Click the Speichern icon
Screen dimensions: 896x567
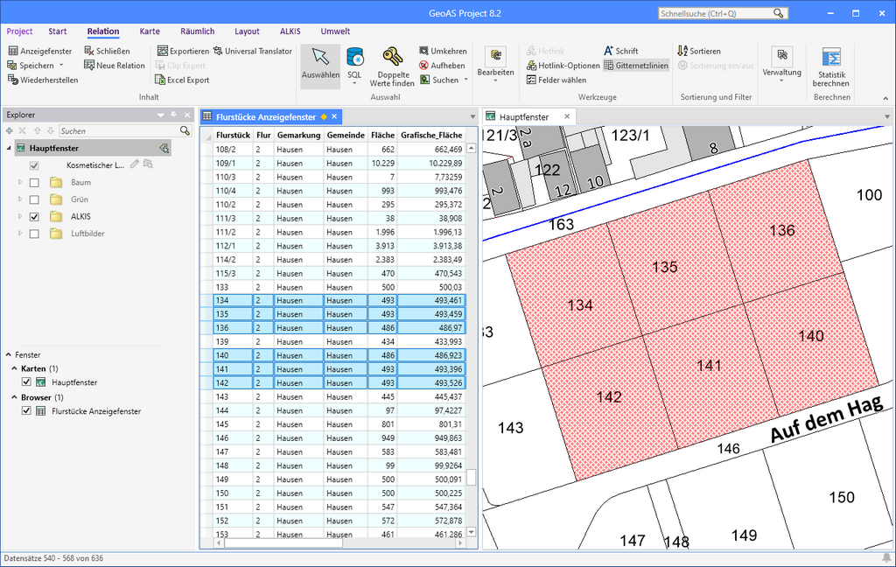click(x=12, y=66)
